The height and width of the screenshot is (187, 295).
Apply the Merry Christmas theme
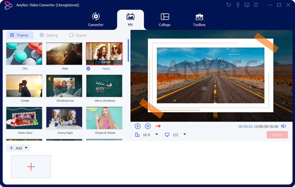[104, 86]
